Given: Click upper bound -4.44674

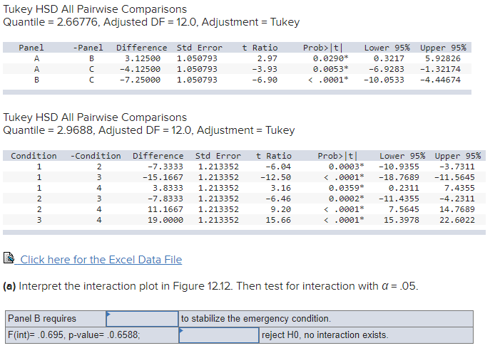Looking at the screenshot, I should pyautogui.click(x=440, y=80).
